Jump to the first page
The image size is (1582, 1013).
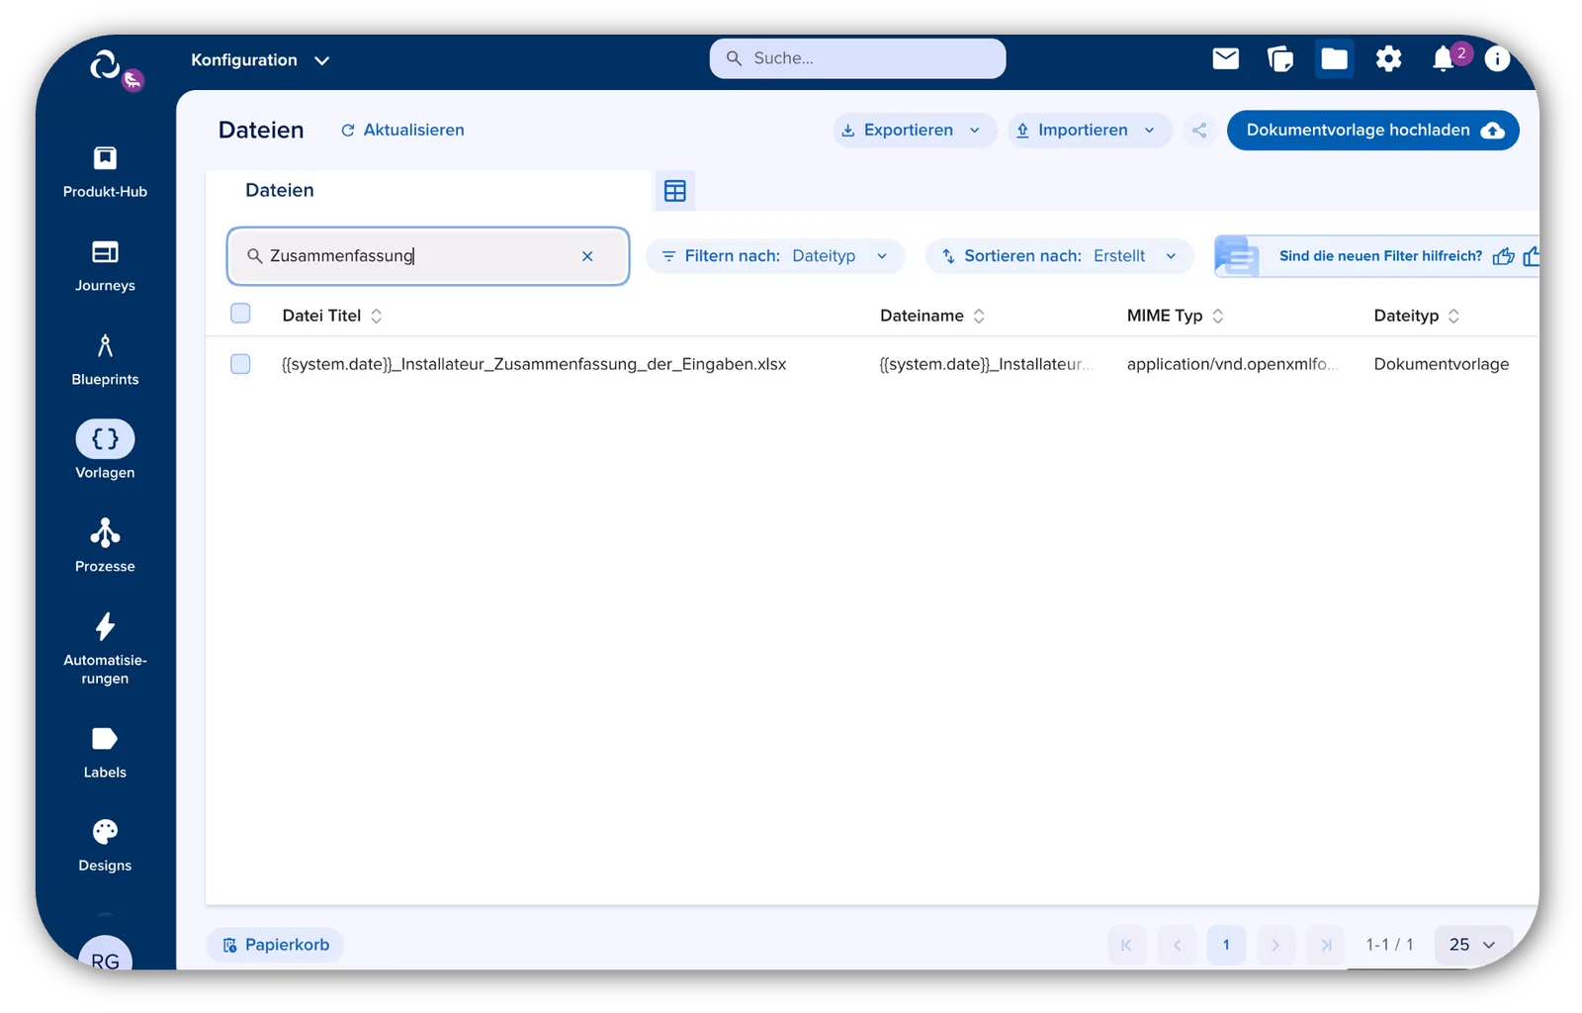[x=1127, y=945]
